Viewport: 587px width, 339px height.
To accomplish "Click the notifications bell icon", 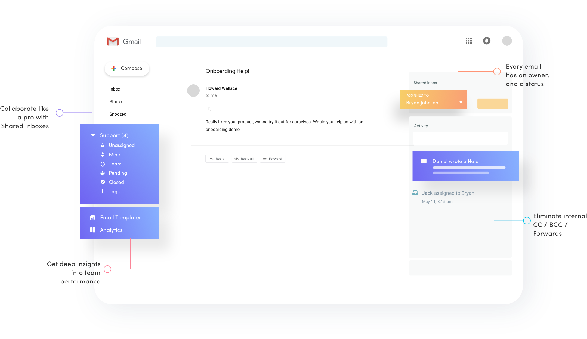I will click(x=486, y=41).
